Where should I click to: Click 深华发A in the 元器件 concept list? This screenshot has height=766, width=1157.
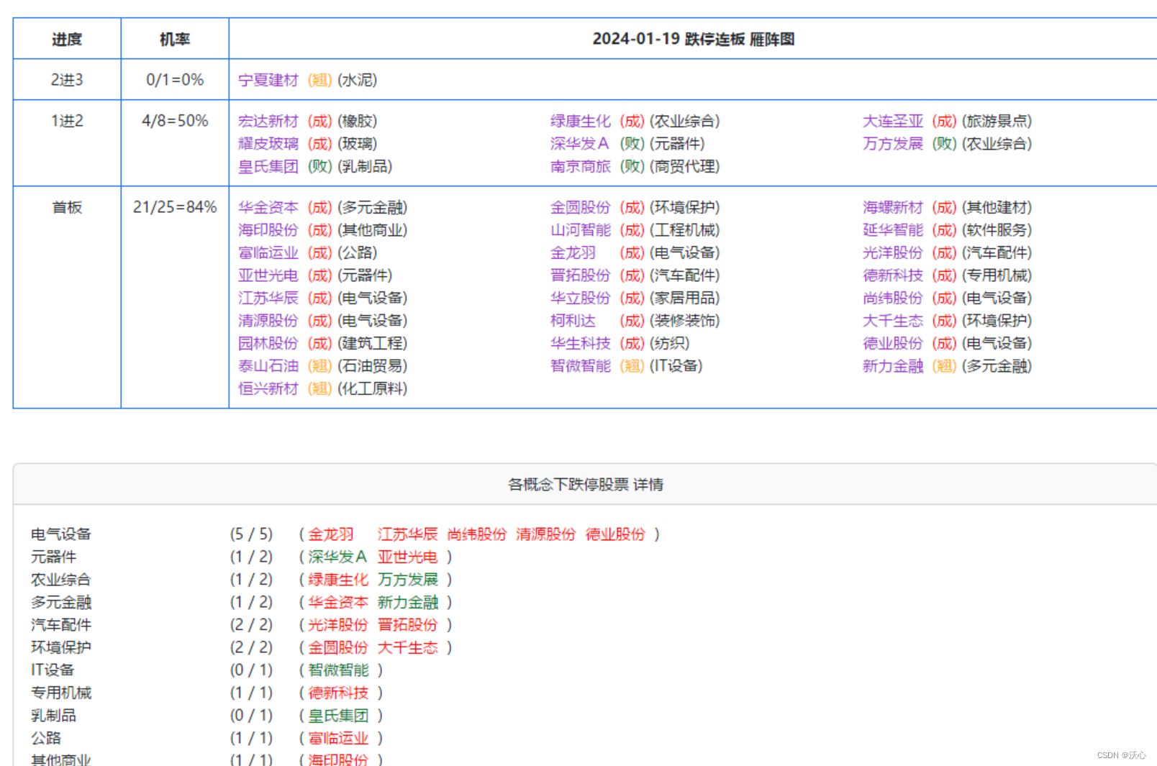[337, 557]
